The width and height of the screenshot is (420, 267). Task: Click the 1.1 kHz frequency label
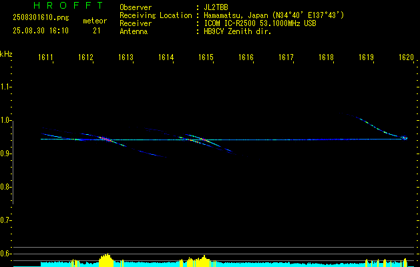(x=5, y=87)
